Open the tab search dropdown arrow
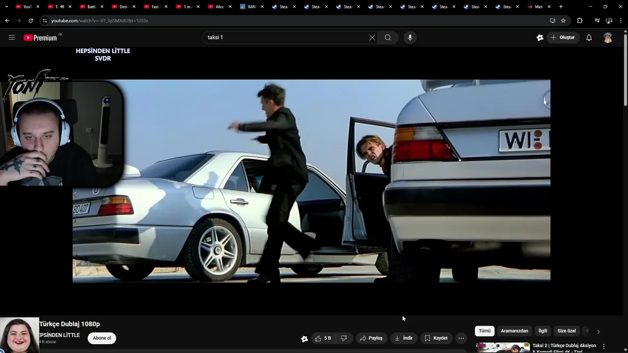 6,7
